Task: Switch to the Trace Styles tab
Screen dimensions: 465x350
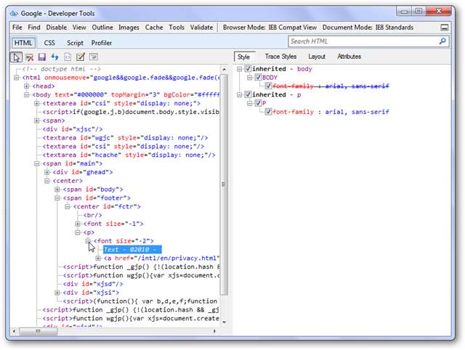Action: pyautogui.click(x=280, y=56)
